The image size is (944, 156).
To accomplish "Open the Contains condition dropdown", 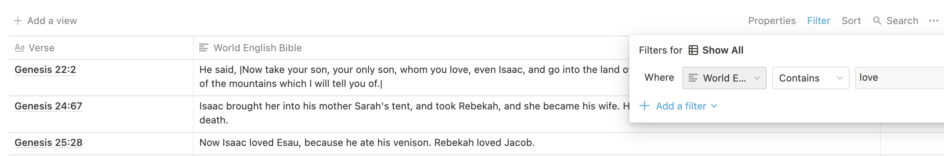I will [x=810, y=78].
